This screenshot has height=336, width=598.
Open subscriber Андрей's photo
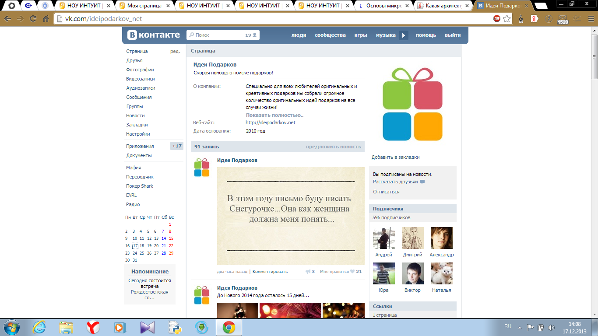pyautogui.click(x=384, y=238)
